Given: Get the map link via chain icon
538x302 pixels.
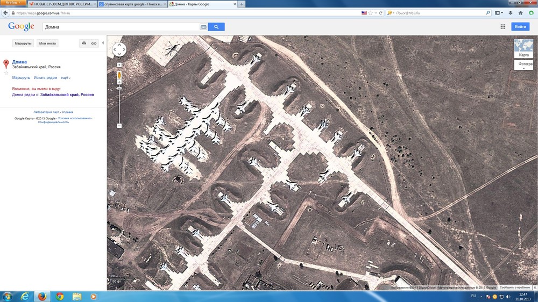Looking at the screenshot, I should click(94, 43).
